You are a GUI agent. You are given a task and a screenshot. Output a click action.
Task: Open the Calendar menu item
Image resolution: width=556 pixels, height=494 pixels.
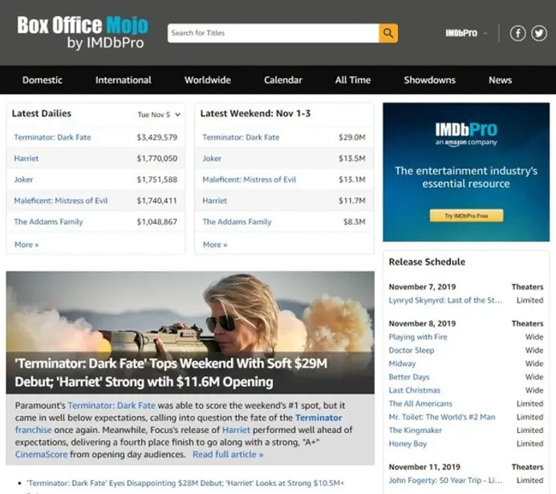point(283,80)
